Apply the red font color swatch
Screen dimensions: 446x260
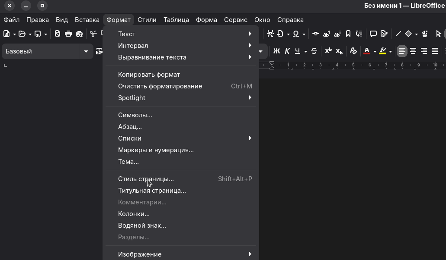click(x=367, y=51)
